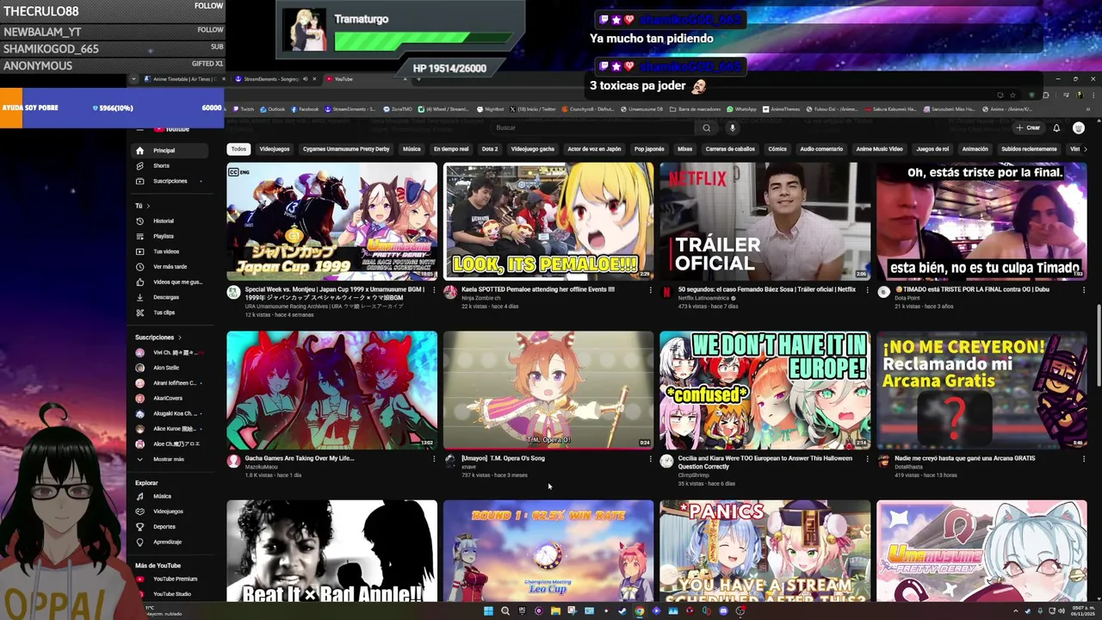Open Steam from the Windows taskbar
Image resolution: width=1102 pixels, height=620 pixels.
tap(622, 611)
